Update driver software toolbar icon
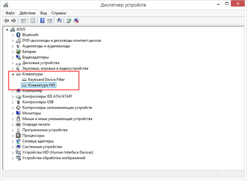Screen dimensions: 247x180 pyautogui.click(x=69, y=21)
